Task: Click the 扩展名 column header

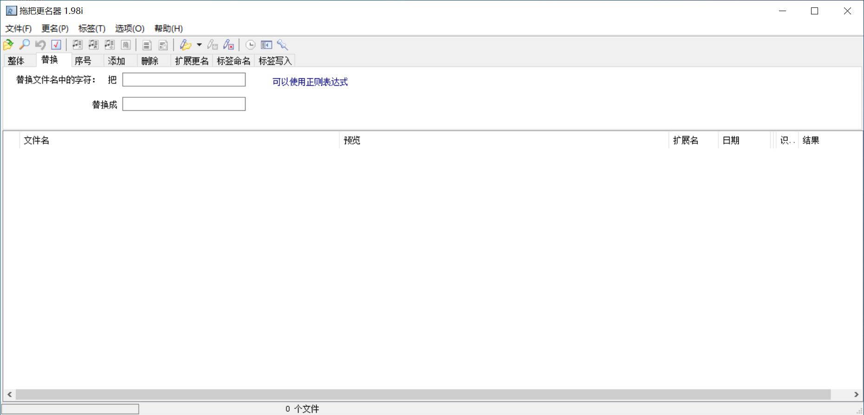Action: pyautogui.click(x=694, y=140)
